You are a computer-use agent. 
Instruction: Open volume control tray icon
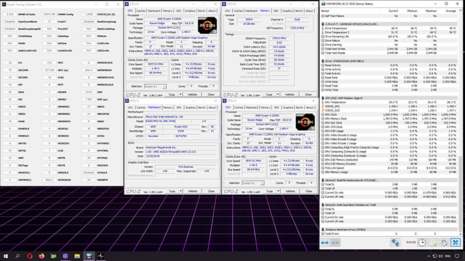(x=440, y=256)
